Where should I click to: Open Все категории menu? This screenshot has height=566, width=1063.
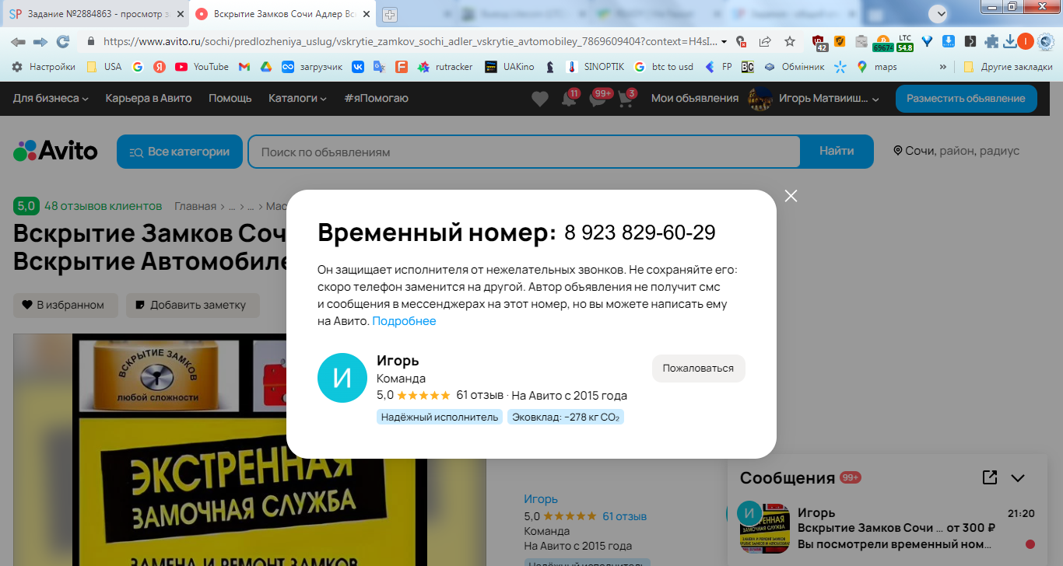180,152
